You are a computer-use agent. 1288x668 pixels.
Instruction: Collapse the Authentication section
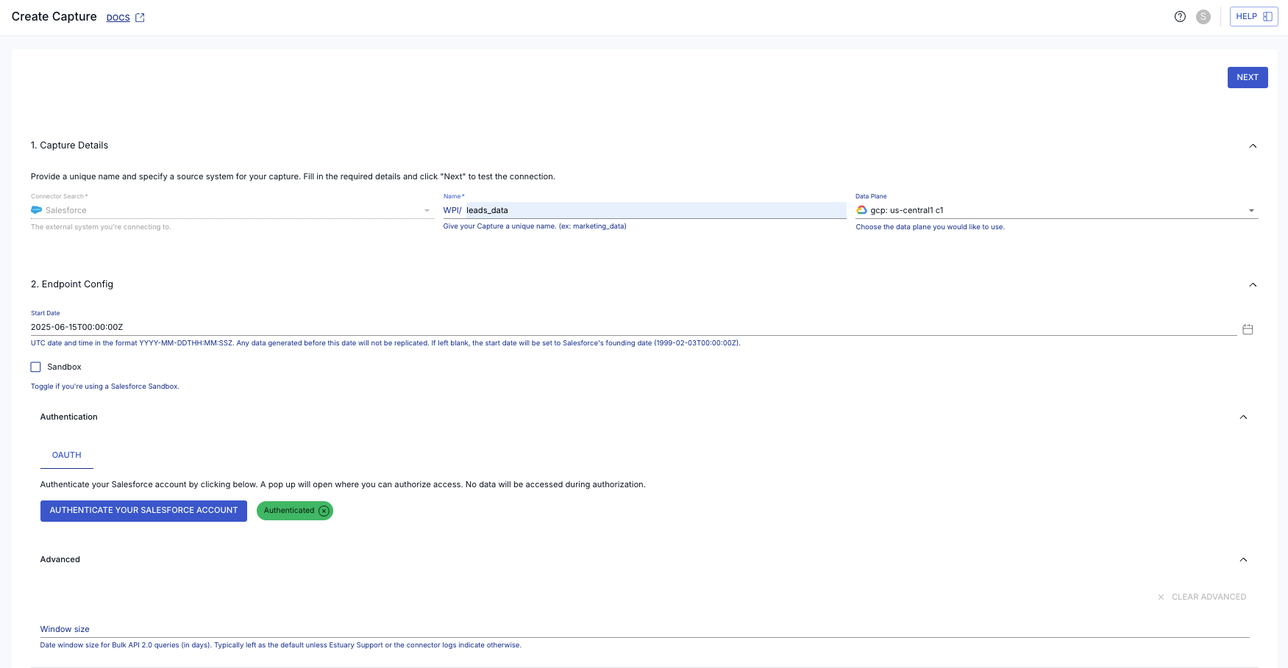point(1243,417)
